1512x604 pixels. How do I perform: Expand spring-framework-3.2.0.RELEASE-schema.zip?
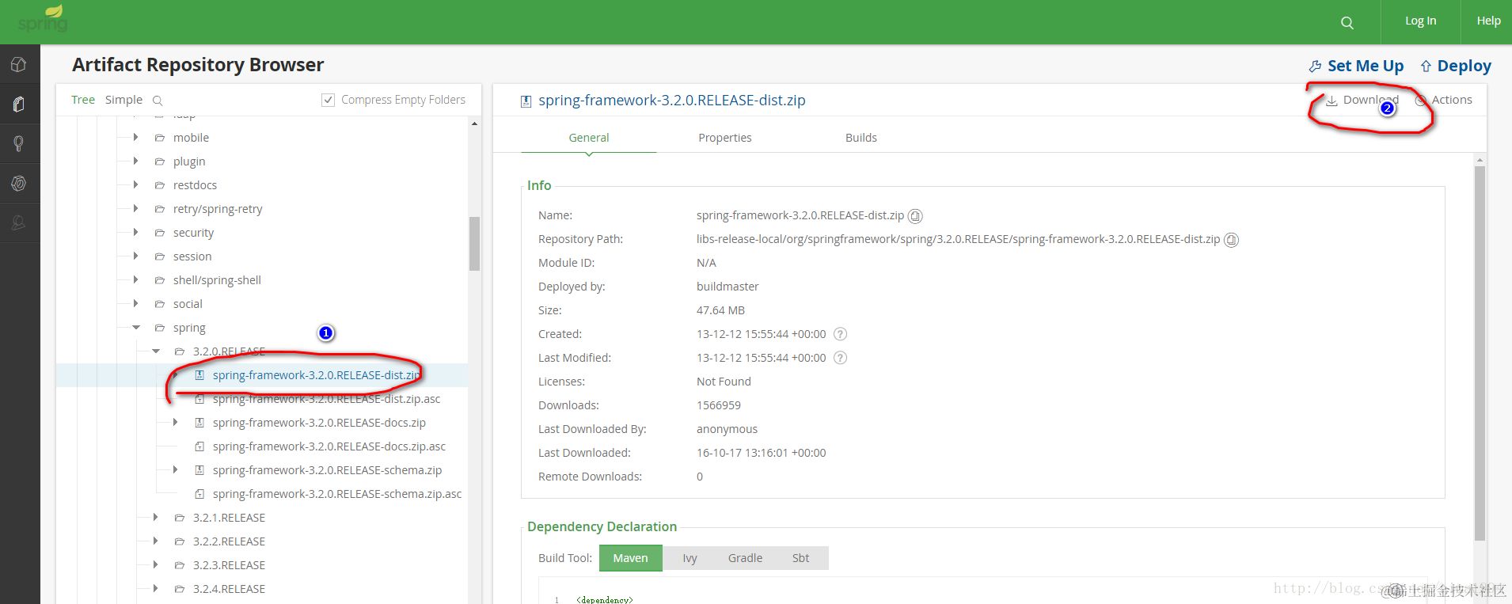[175, 470]
